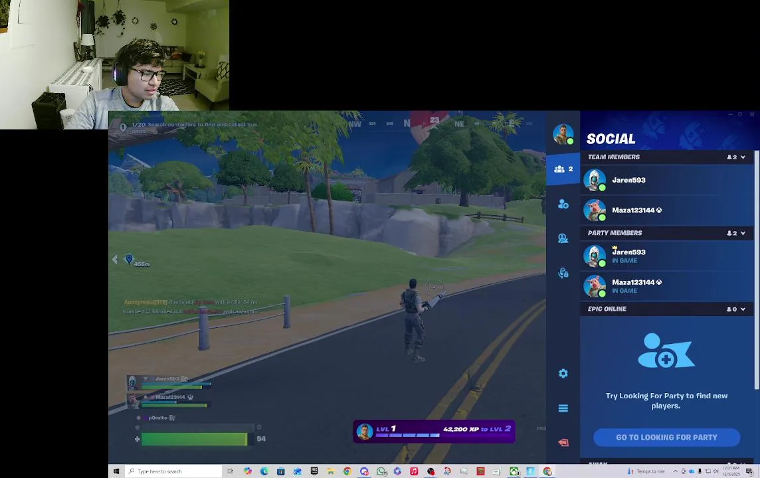This screenshot has height=478, width=760.
Task: Click the quest tracker left arrow
Action: click(115, 260)
